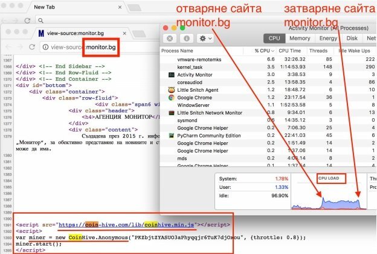
Task: Select the kernel_task process row
Action: [x=268, y=67]
